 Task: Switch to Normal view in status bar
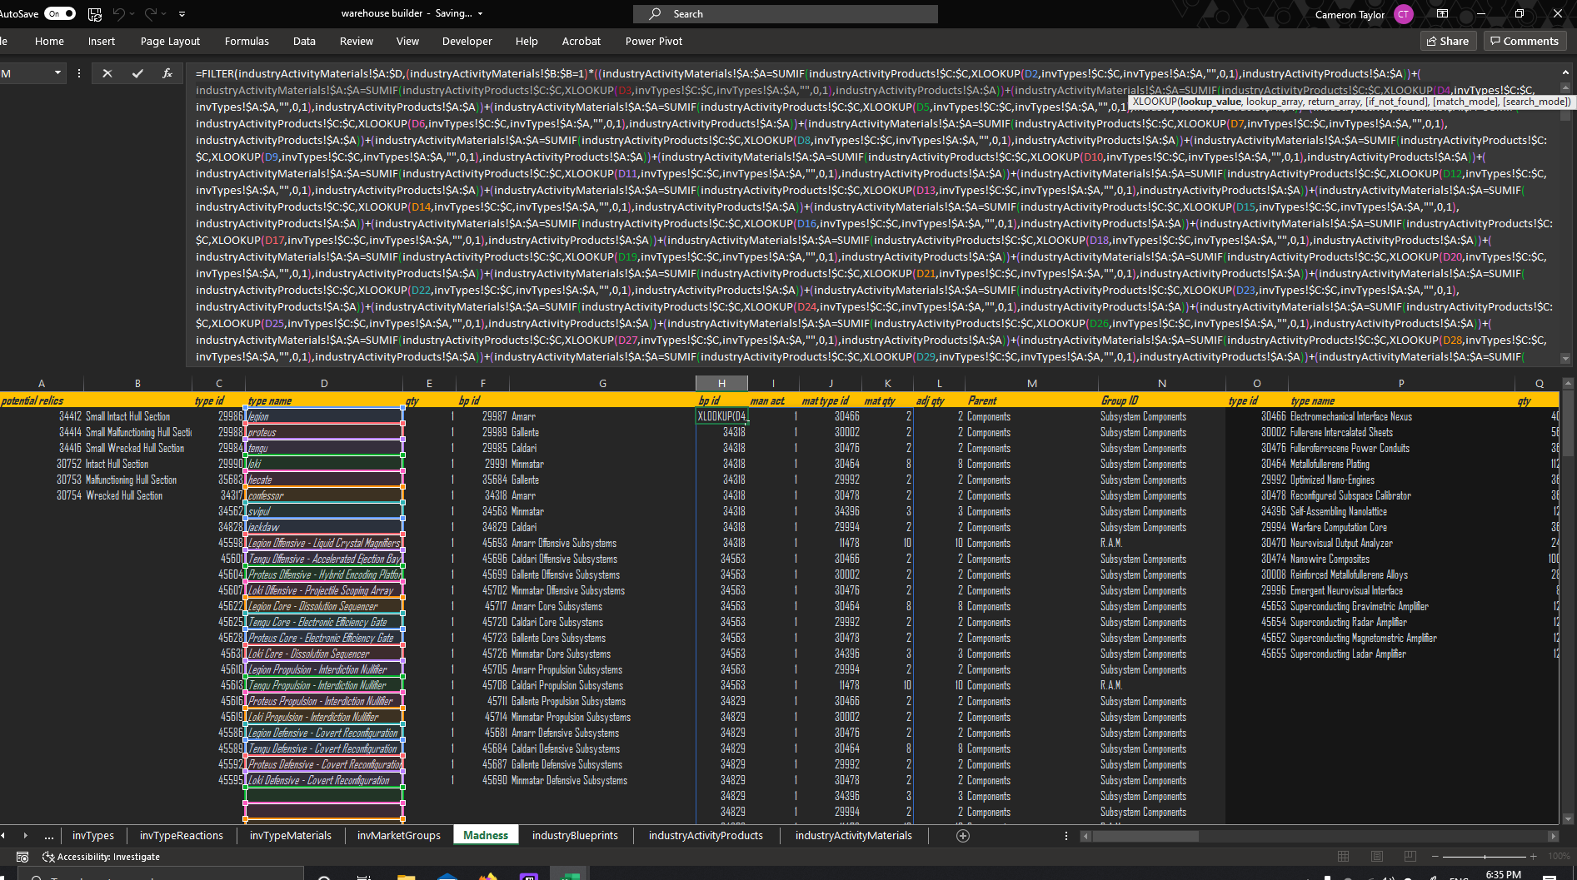[x=1343, y=857]
